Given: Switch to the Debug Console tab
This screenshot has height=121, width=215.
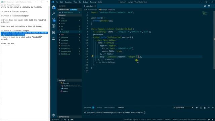Looking at the screenshot, I should [x=110, y=108].
